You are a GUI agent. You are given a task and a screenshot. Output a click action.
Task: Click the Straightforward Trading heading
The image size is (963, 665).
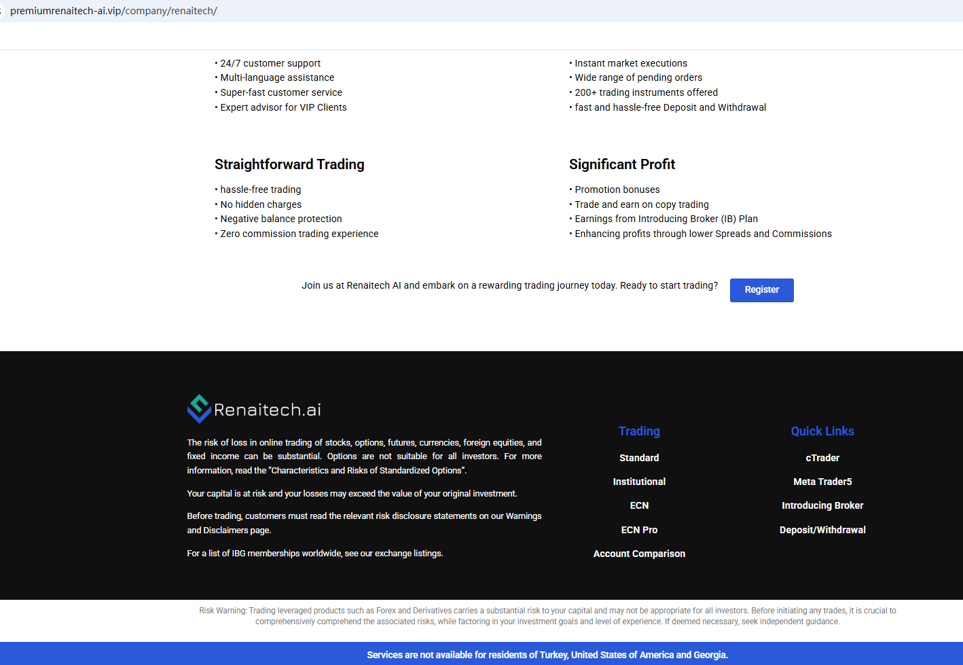pos(289,164)
